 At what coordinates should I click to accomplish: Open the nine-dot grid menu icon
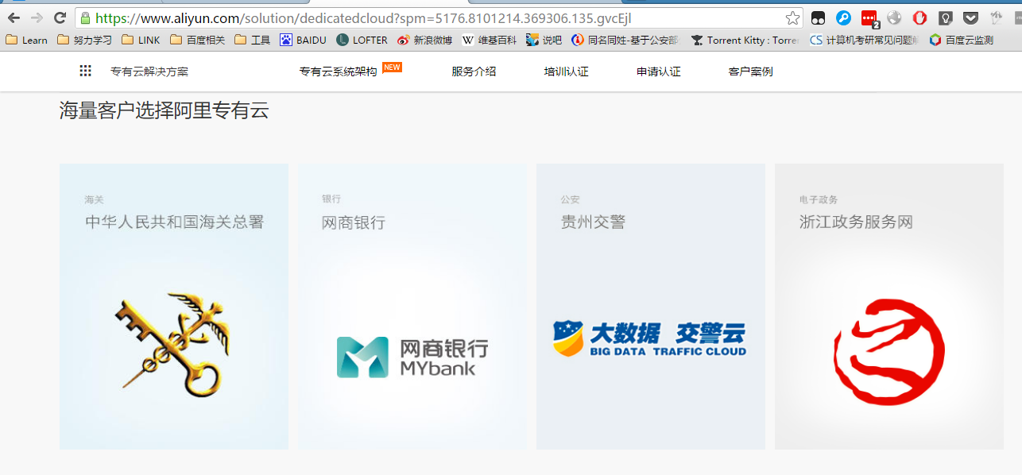tap(86, 71)
